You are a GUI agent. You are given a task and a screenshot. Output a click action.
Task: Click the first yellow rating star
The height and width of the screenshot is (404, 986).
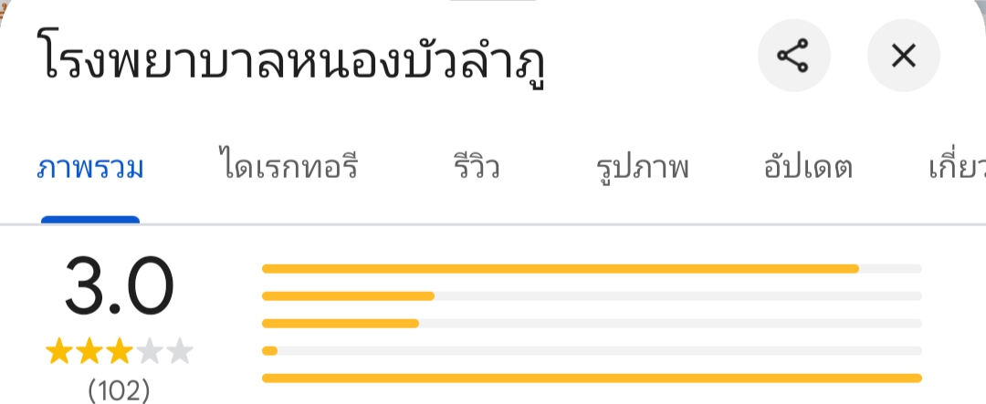(x=59, y=351)
